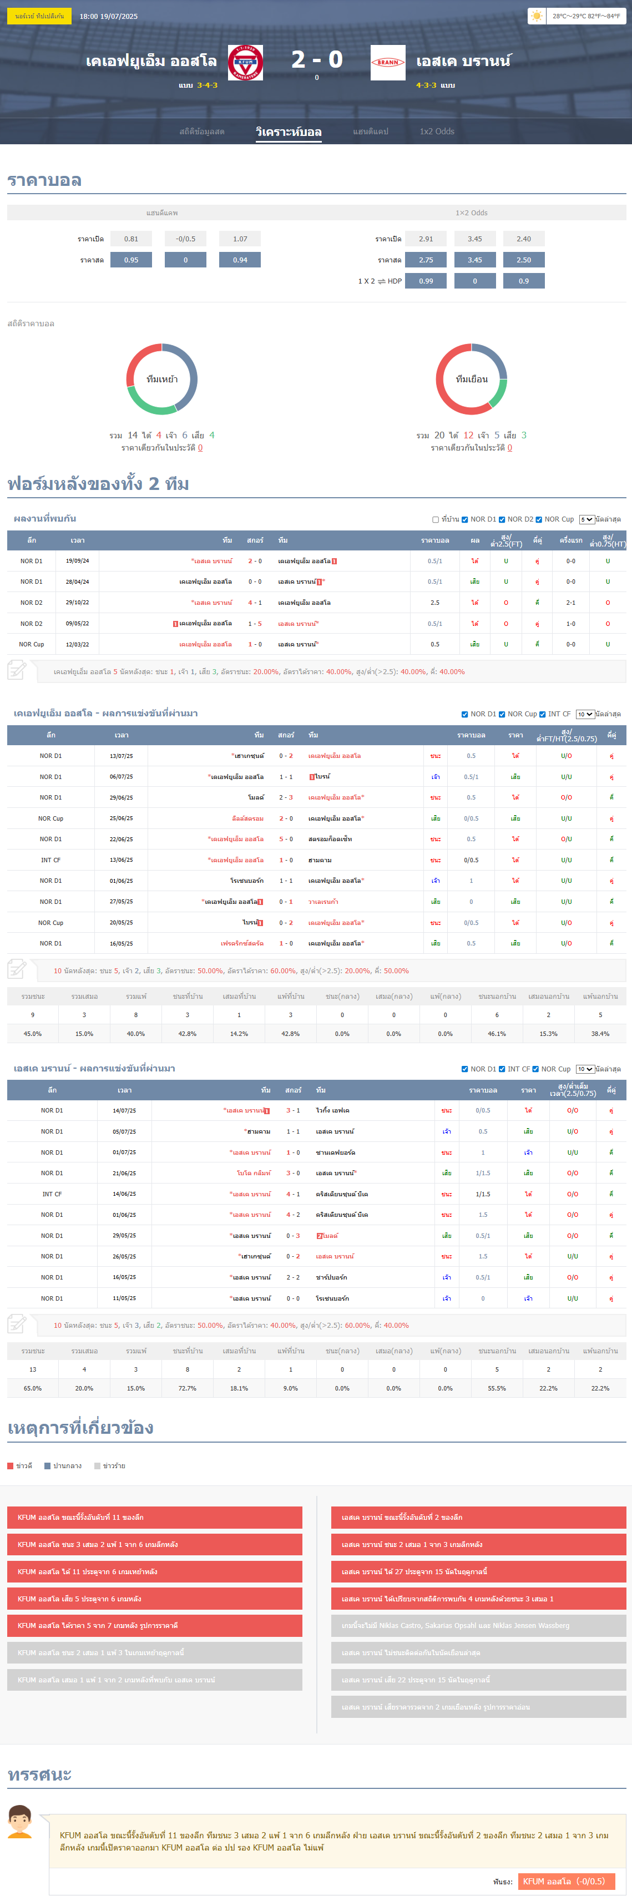Toggle NOR Cup checkbox for KFUM Oslo matches
Screen dimensions: 632x1901
tap(501, 714)
